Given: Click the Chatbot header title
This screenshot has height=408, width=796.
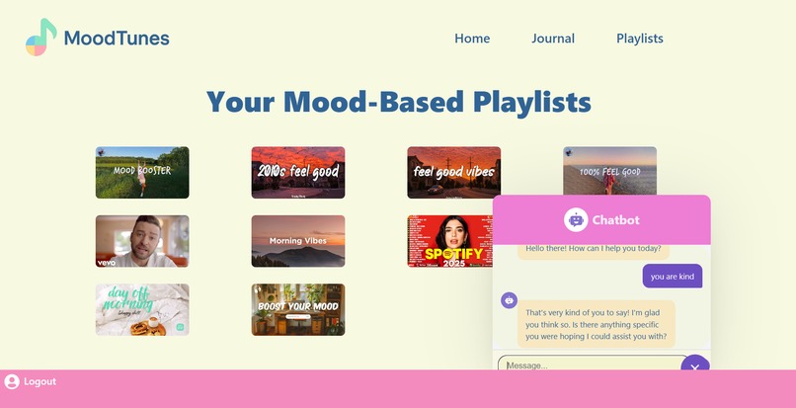Looking at the screenshot, I should point(616,220).
